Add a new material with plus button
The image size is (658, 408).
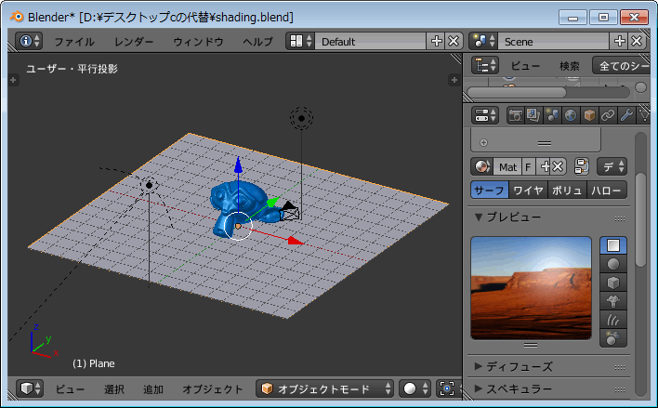click(x=545, y=166)
